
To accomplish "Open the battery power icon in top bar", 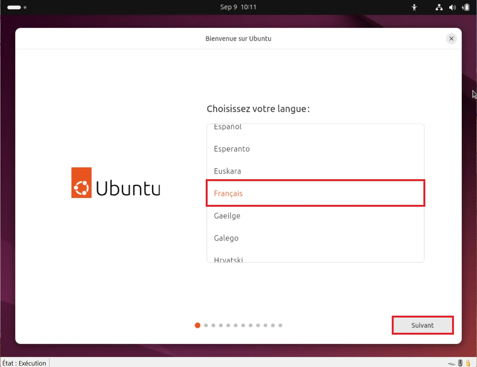I will coord(466,7).
